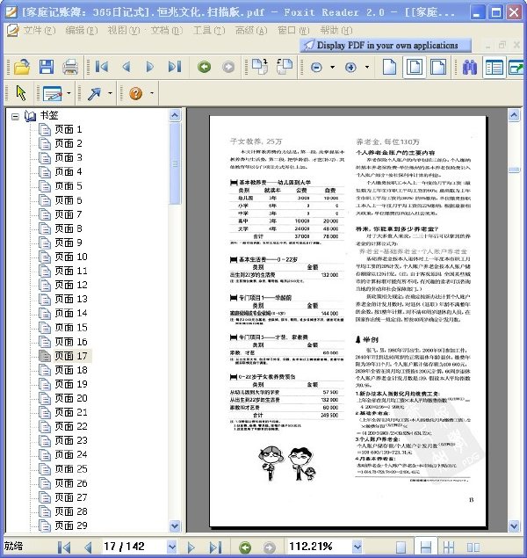Image resolution: width=527 pixels, height=558 pixels.
Task: Select bookmark 页面 5
Action: pos(68,185)
